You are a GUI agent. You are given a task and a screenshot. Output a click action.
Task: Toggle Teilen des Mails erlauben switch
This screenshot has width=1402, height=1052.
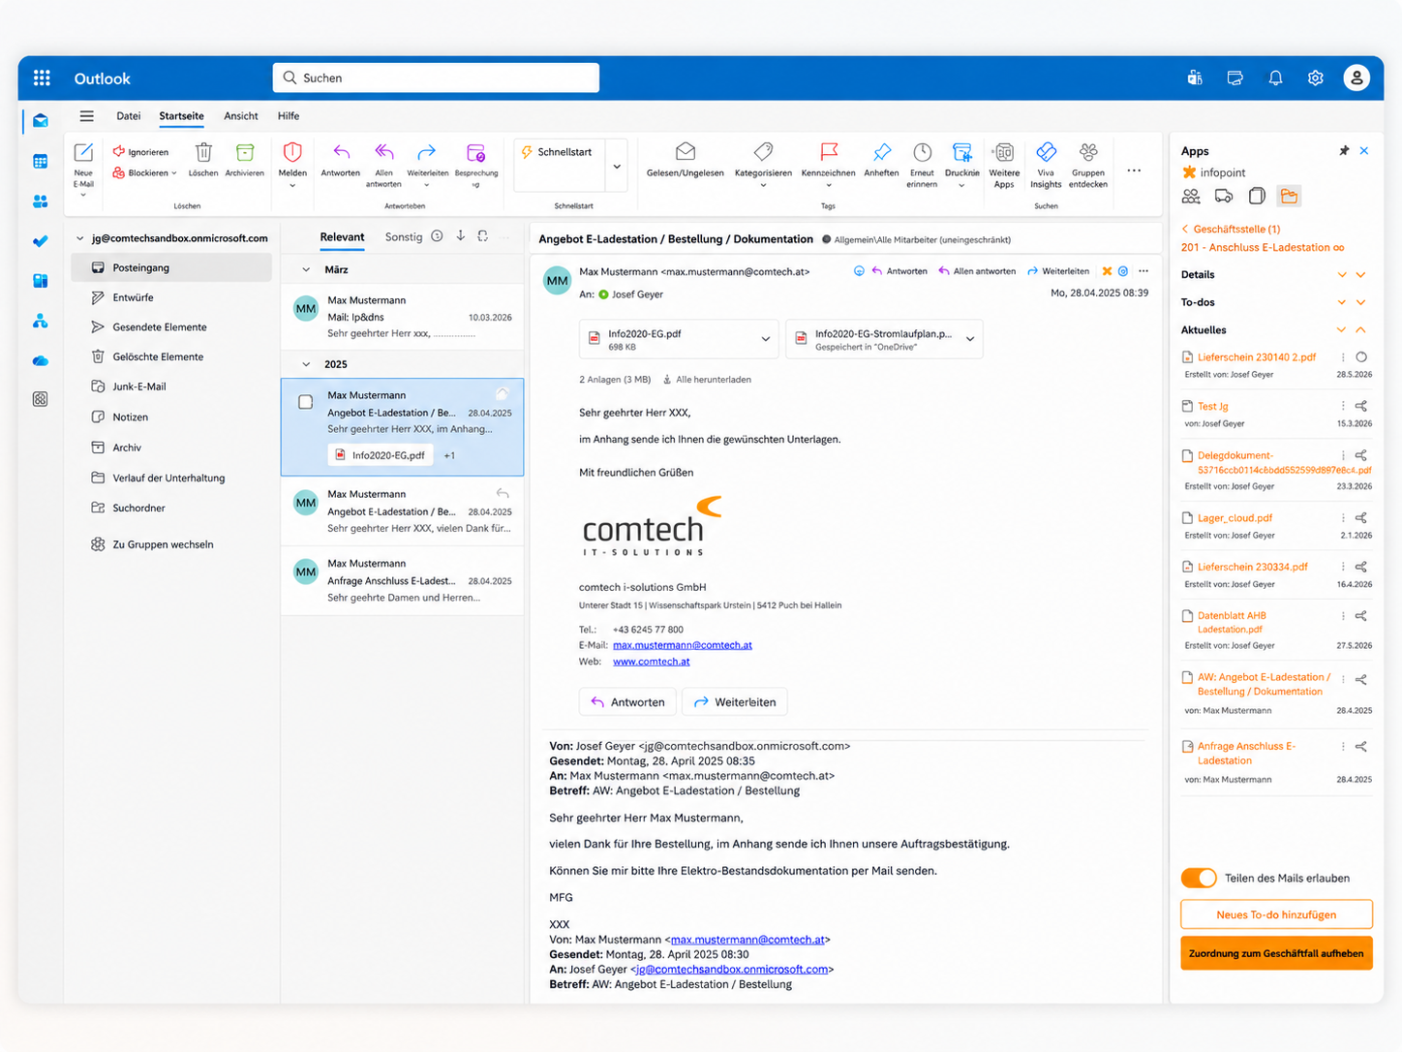point(1199,878)
